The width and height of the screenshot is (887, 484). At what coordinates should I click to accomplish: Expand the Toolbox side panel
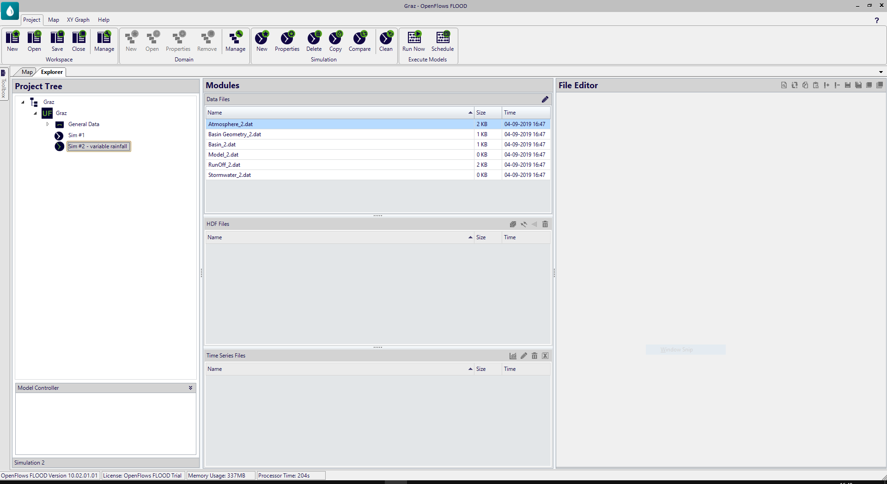pyautogui.click(x=3, y=84)
